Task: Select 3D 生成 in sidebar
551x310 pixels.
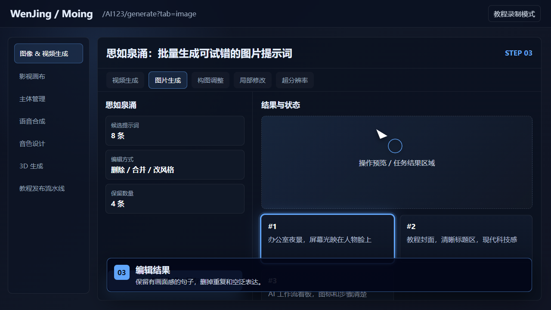Action: click(x=49, y=166)
